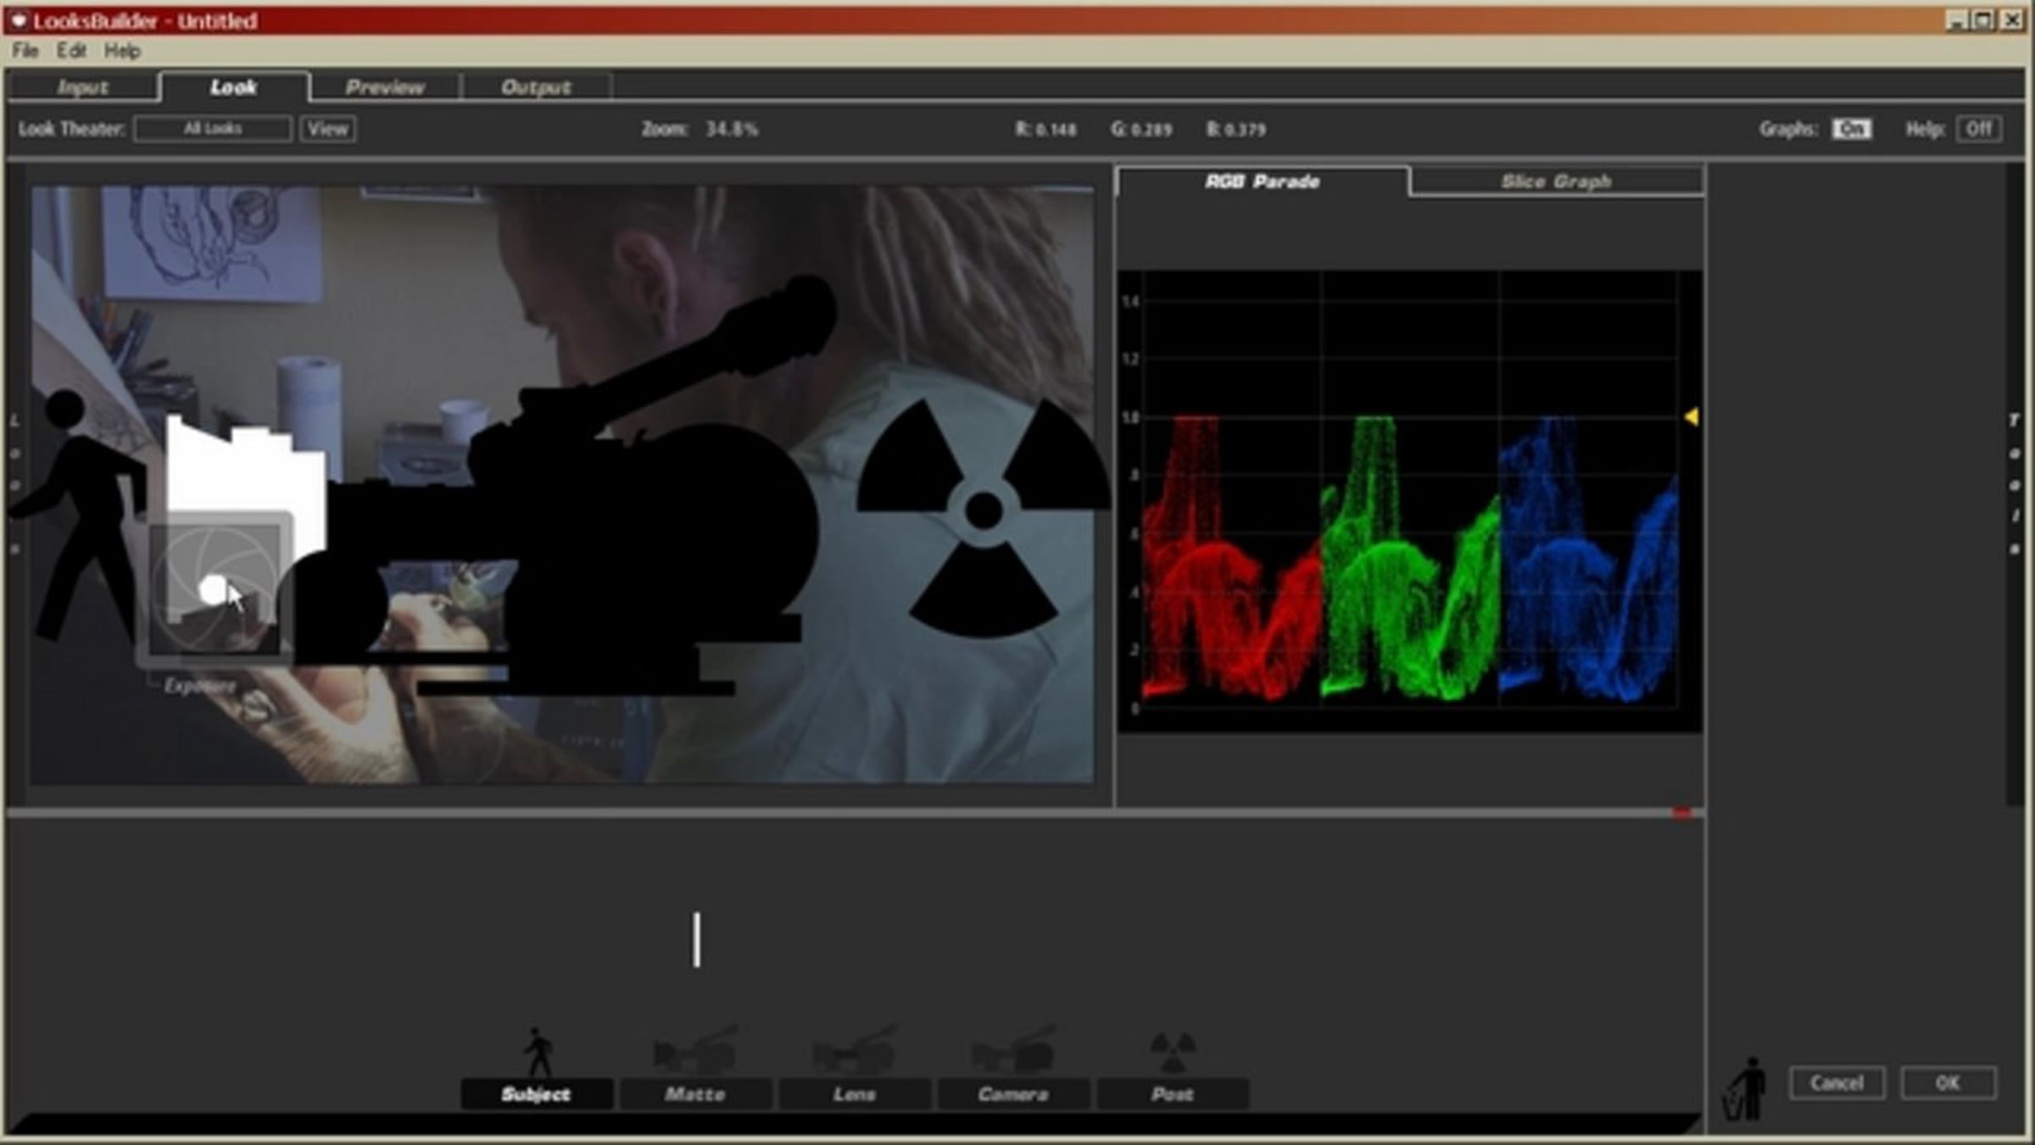Show the RGB Parade scope tab

1262,182
